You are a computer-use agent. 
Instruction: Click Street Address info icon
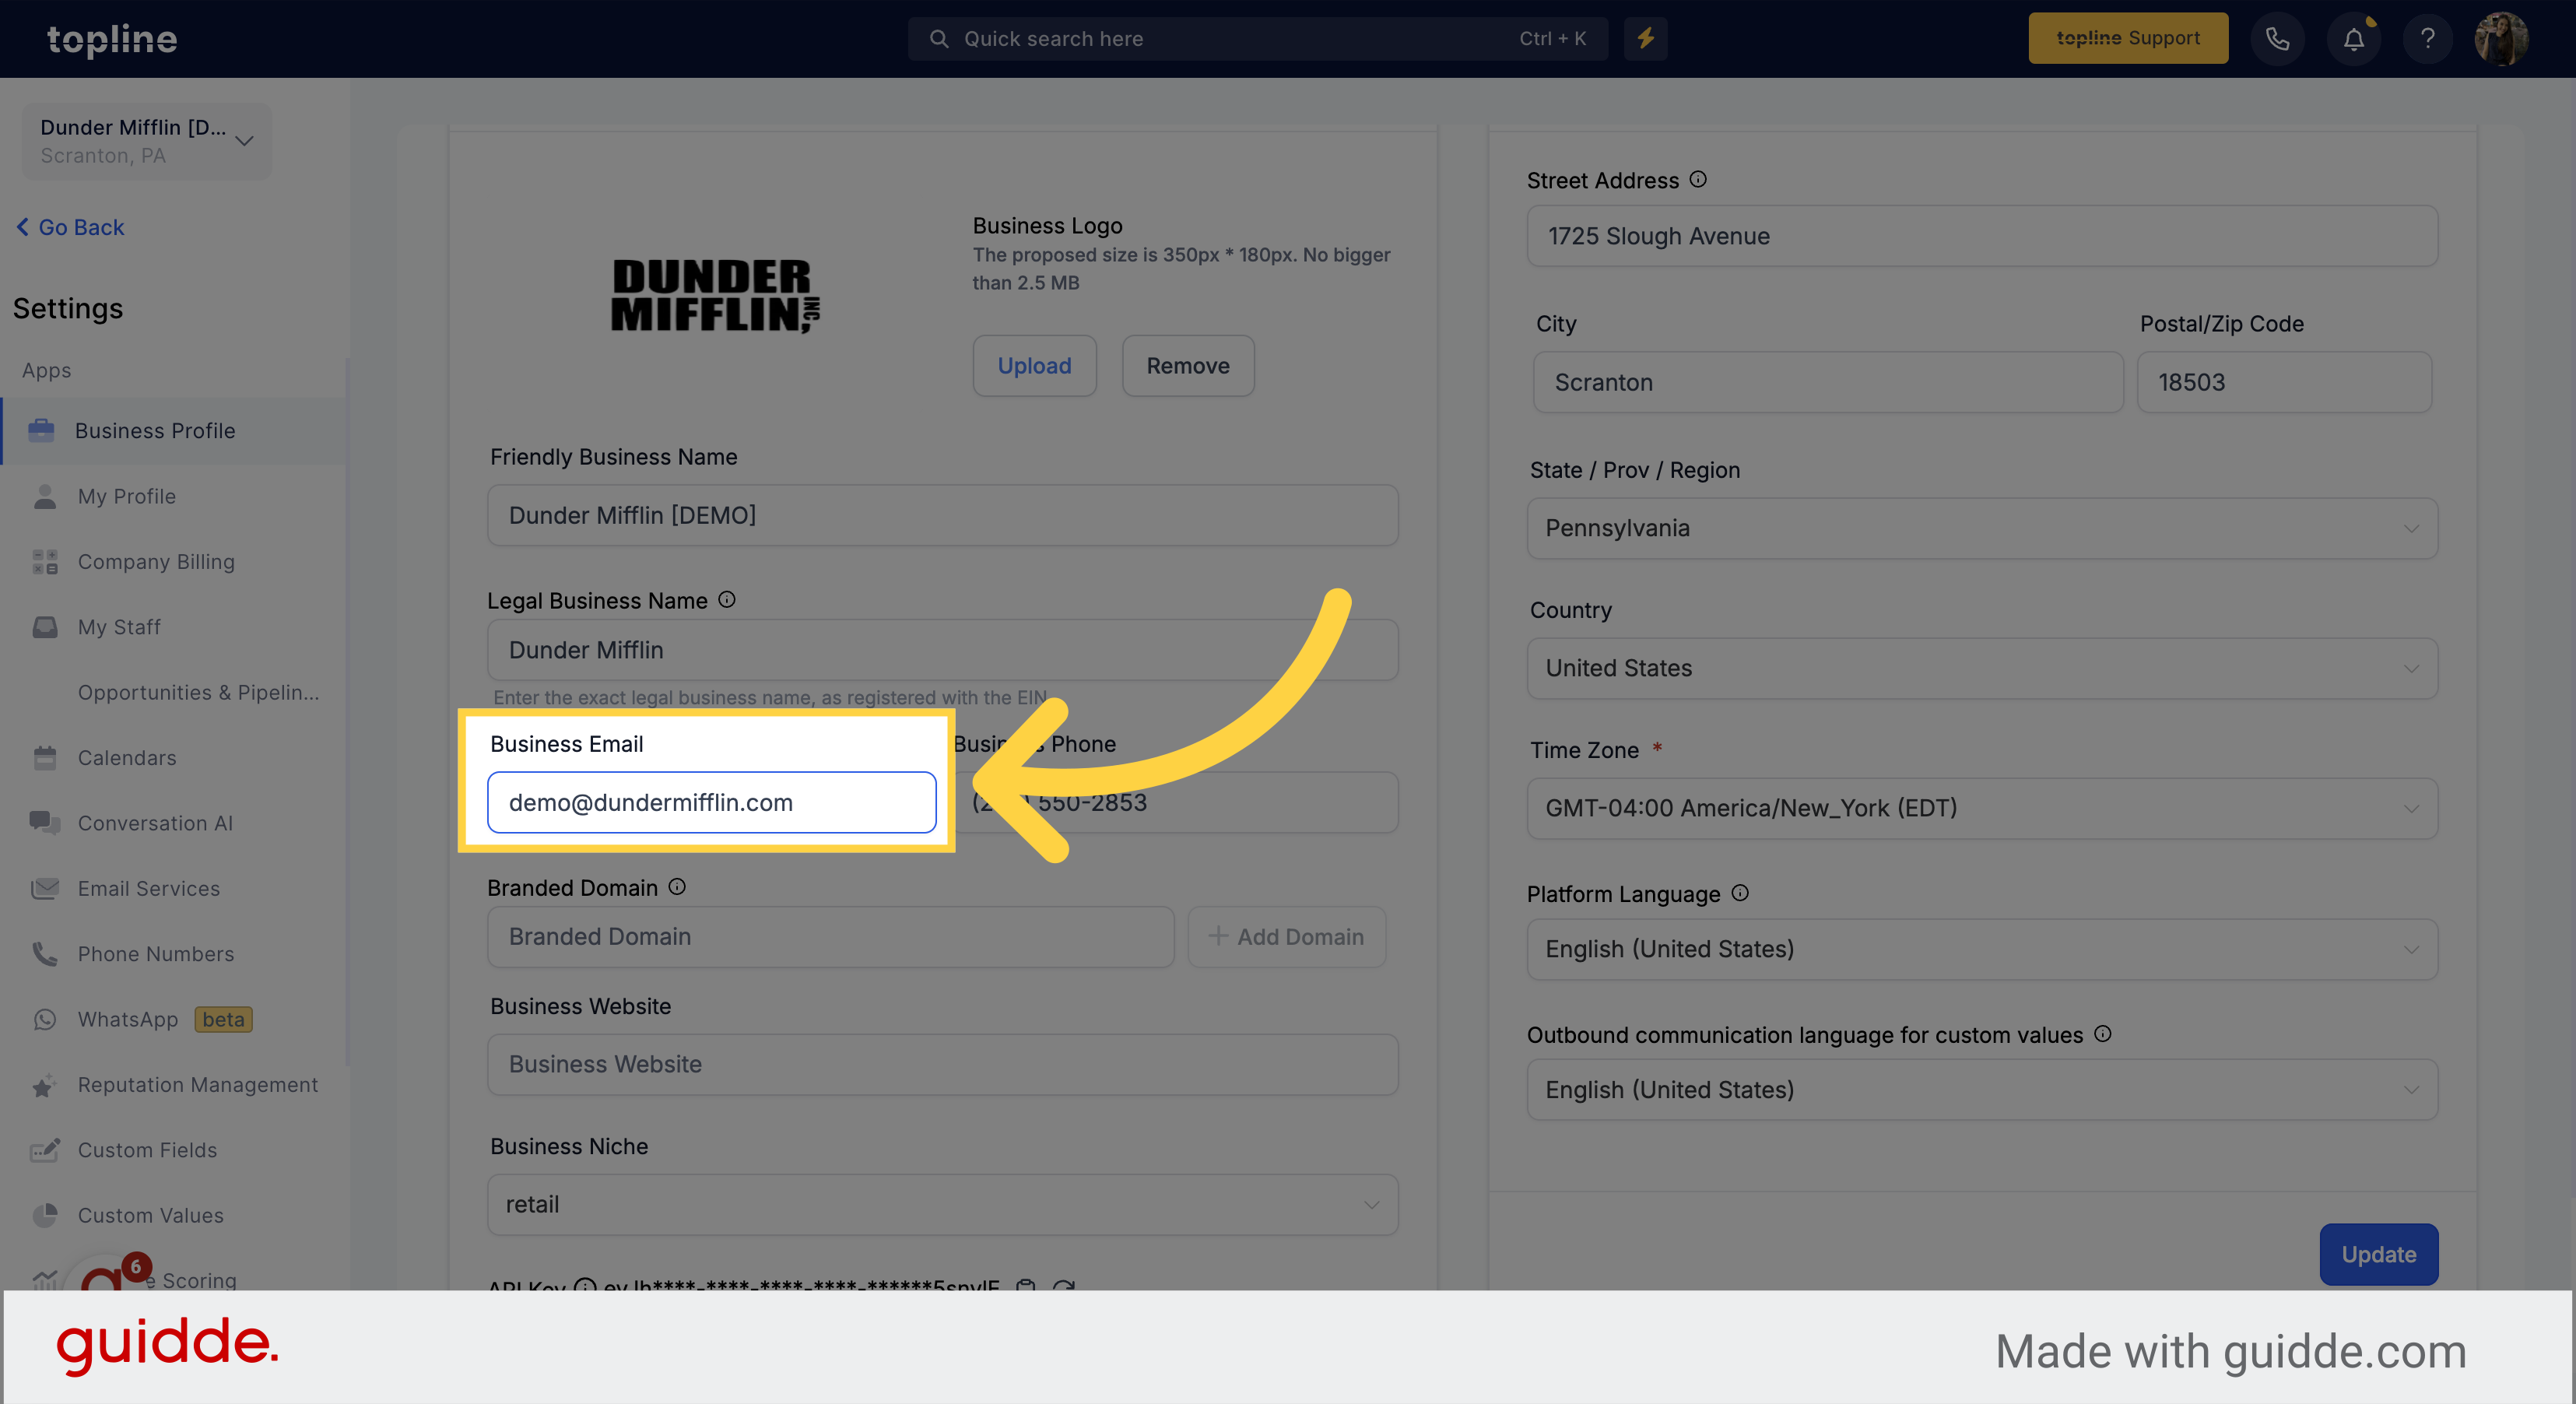pos(1698,179)
